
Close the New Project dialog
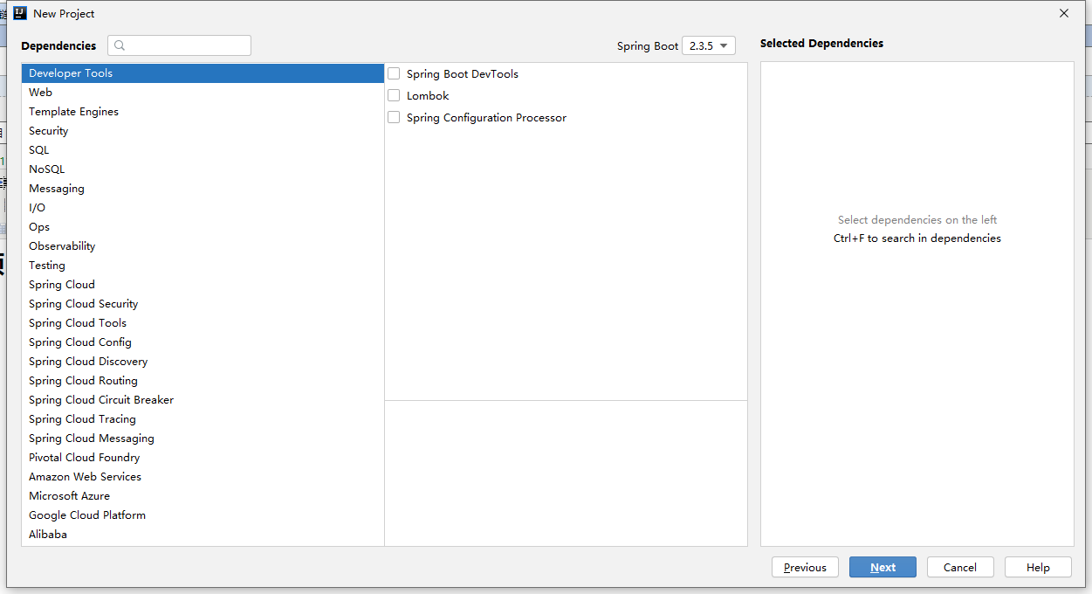click(1063, 13)
